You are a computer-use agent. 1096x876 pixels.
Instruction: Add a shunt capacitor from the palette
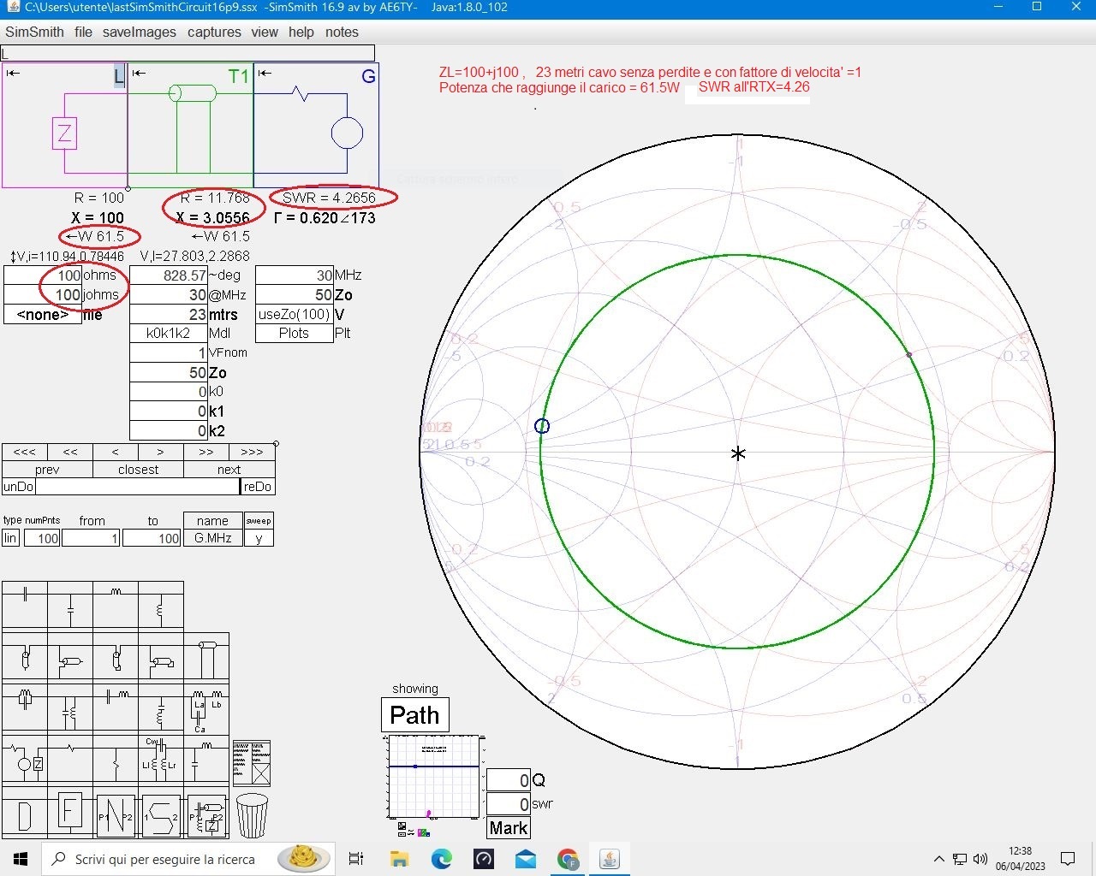pyautogui.click(x=70, y=605)
